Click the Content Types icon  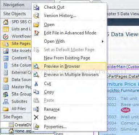coord(6,58)
